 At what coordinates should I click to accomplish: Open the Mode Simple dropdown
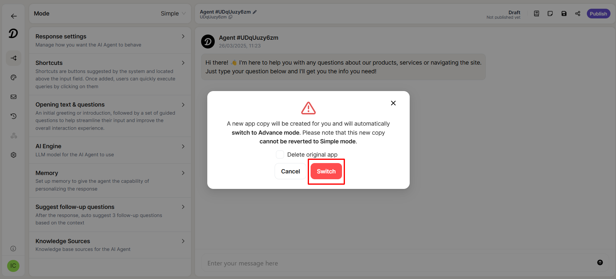tap(173, 14)
